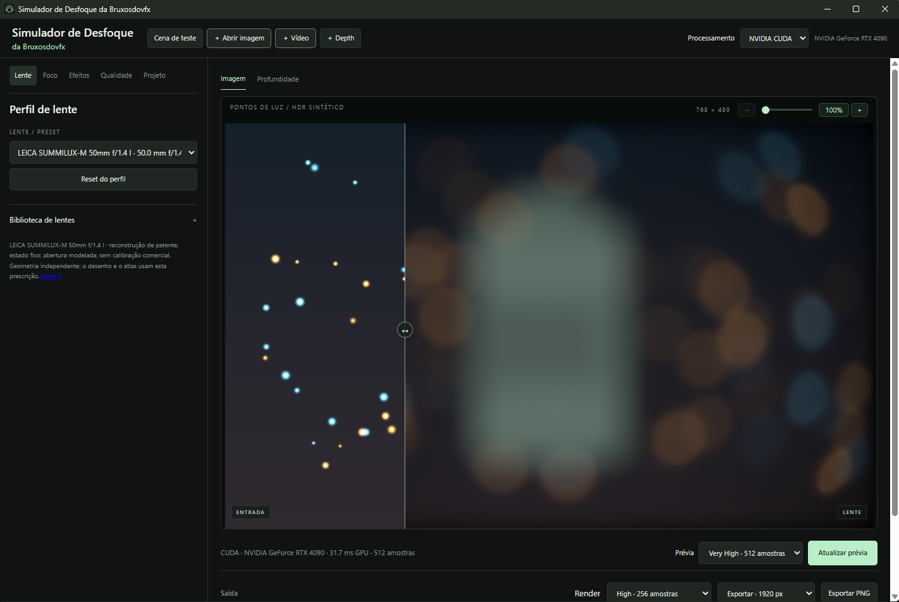Open the Efeitos tab
This screenshot has height=602, width=899.
click(x=79, y=75)
